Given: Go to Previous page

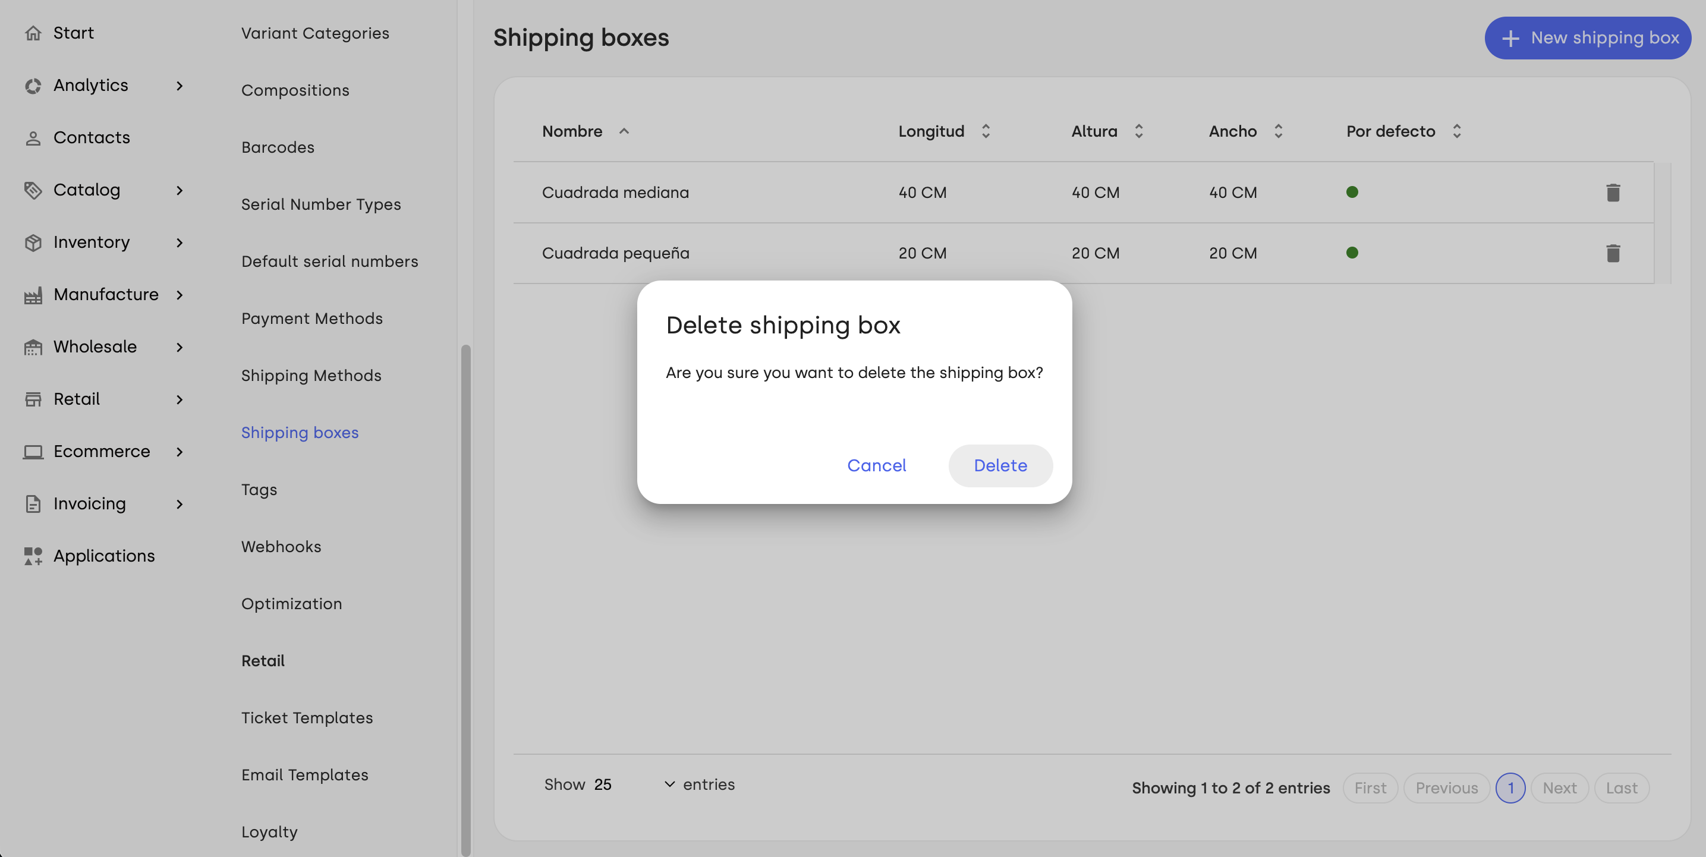Looking at the screenshot, I should pyautogui.click(x=1446, y=788).
